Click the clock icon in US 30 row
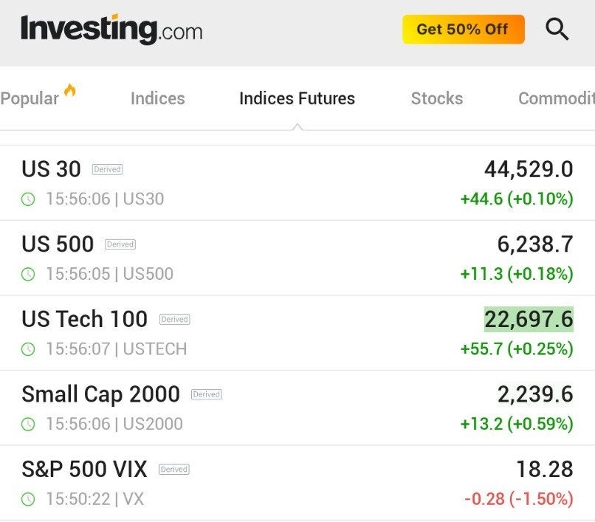The width and height of the screenshot is (595, 522). tap(28, 199)
